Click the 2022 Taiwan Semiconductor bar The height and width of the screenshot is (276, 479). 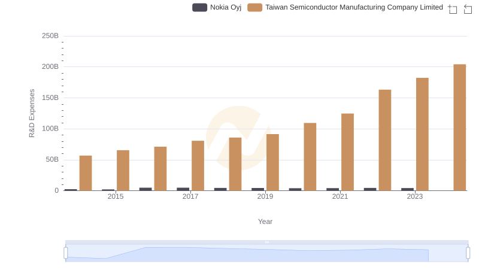[385, 140]
